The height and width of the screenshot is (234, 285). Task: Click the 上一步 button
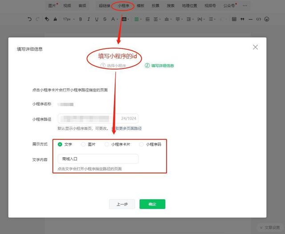[122, 204]
